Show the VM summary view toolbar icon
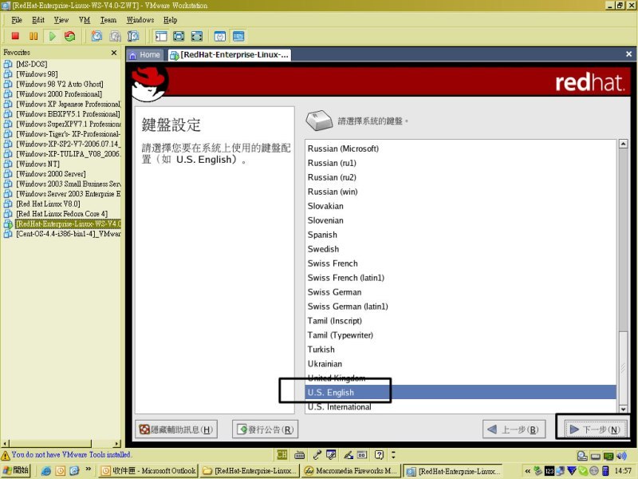The image size is (638, 479). [x=220, y=36]
